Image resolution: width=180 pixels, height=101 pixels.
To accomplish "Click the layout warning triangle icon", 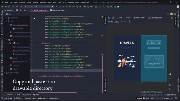I will point(172,18).
